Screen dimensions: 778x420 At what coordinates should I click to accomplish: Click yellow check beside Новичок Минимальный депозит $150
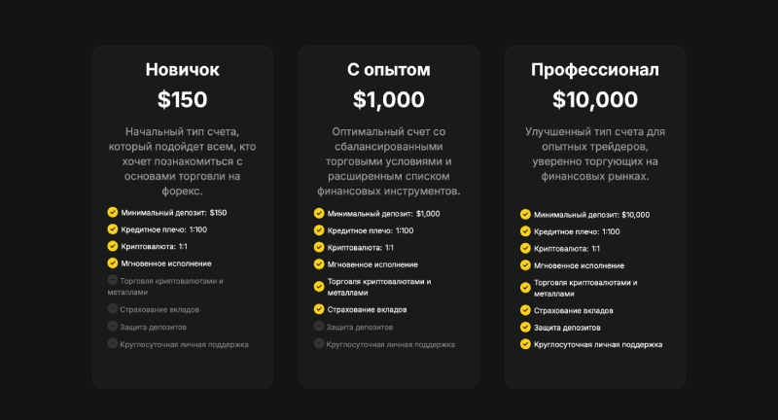click(113, 212)
